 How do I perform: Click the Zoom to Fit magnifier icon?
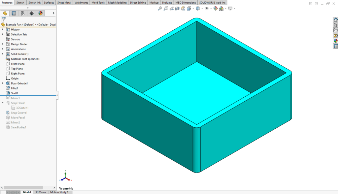click(x=160, y=9)
